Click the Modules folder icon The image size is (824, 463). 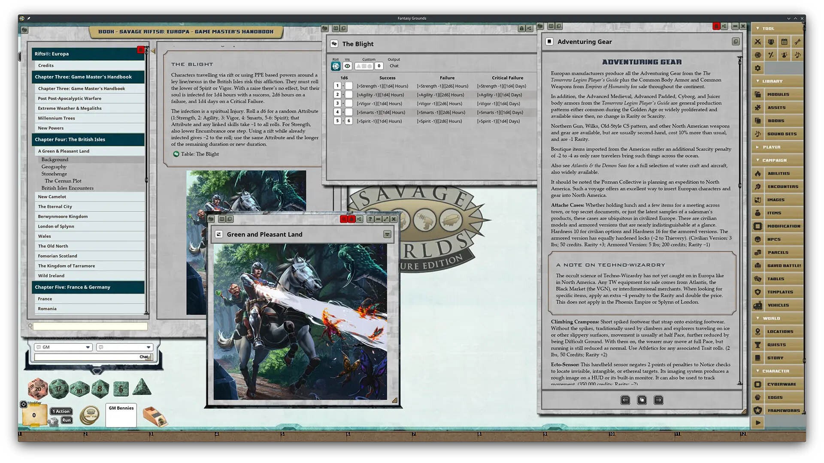pos(758,94)
